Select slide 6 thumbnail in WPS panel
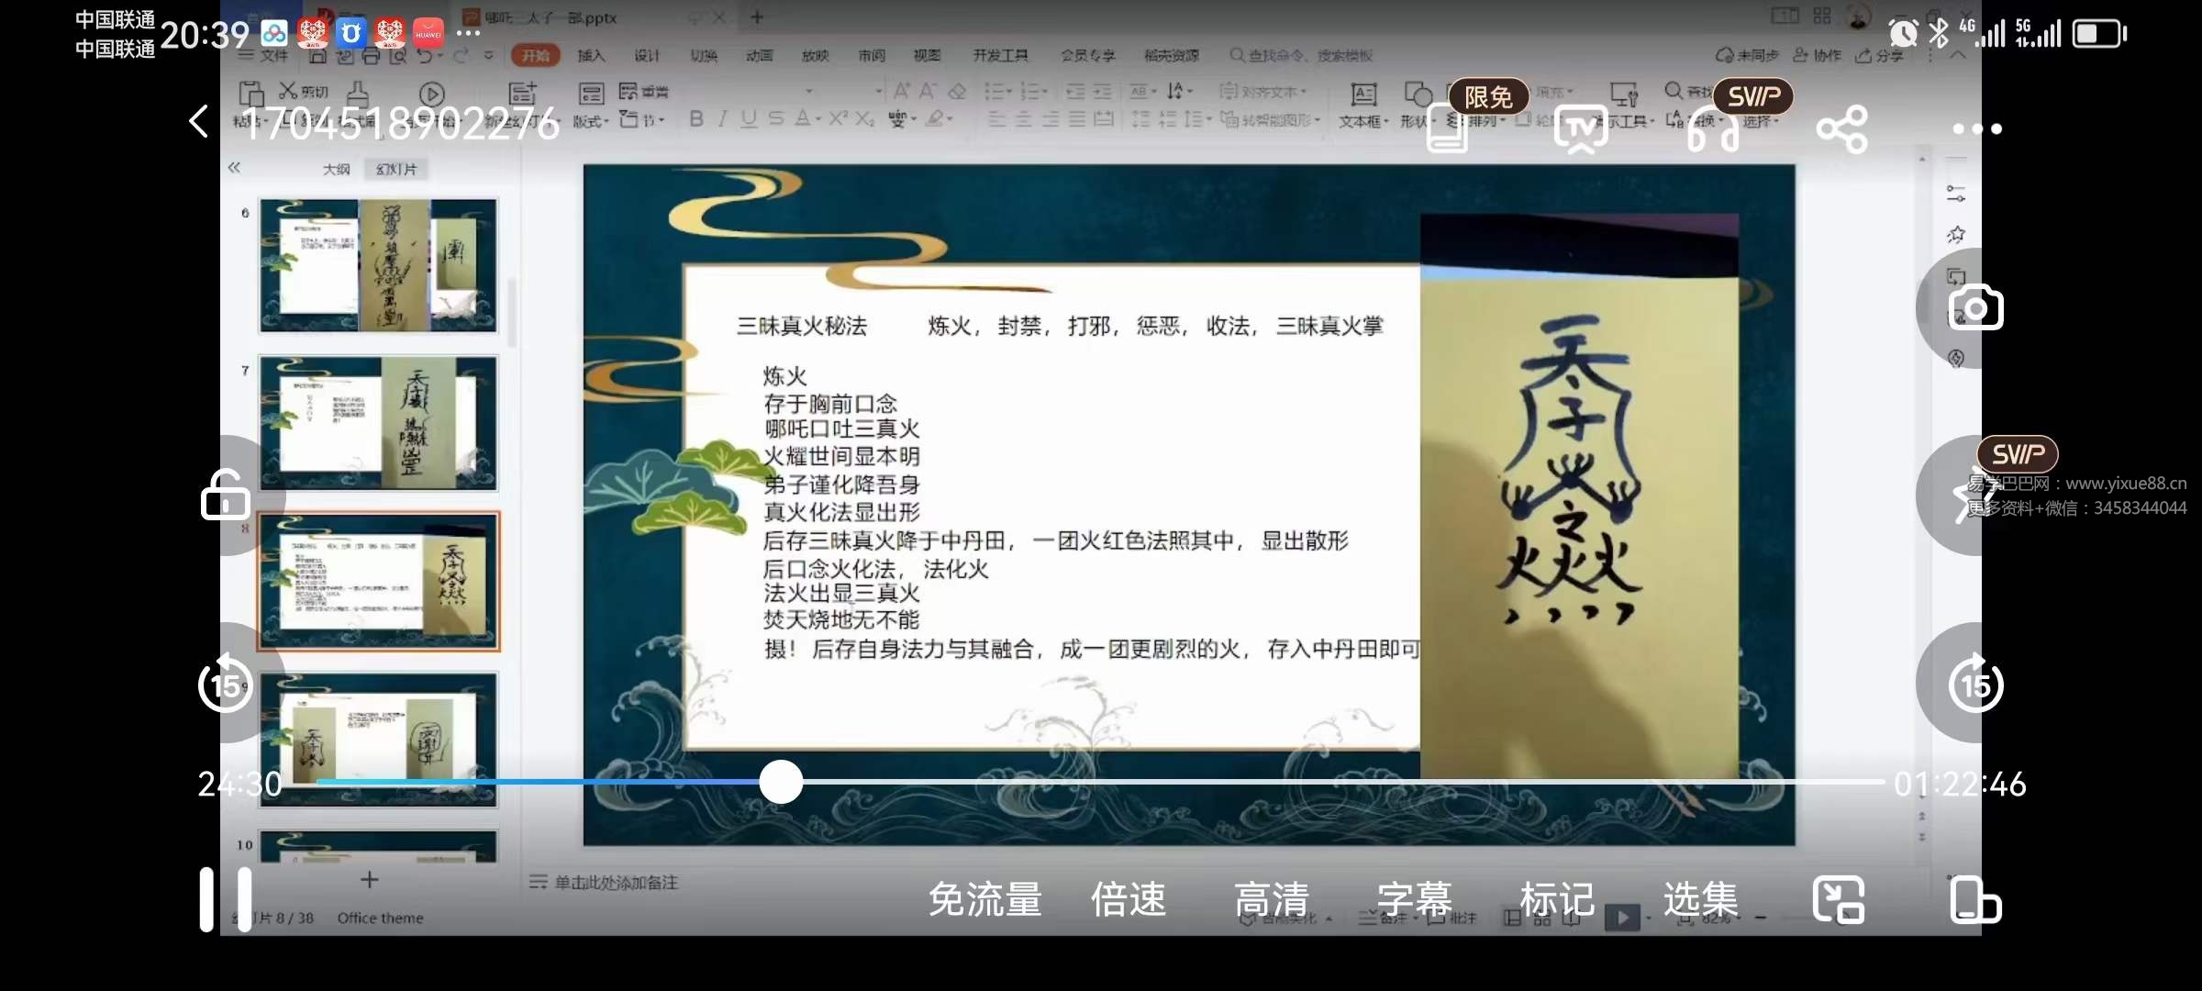The height and width of the screenshot is (991, 2202). click(x=378, y=265)
